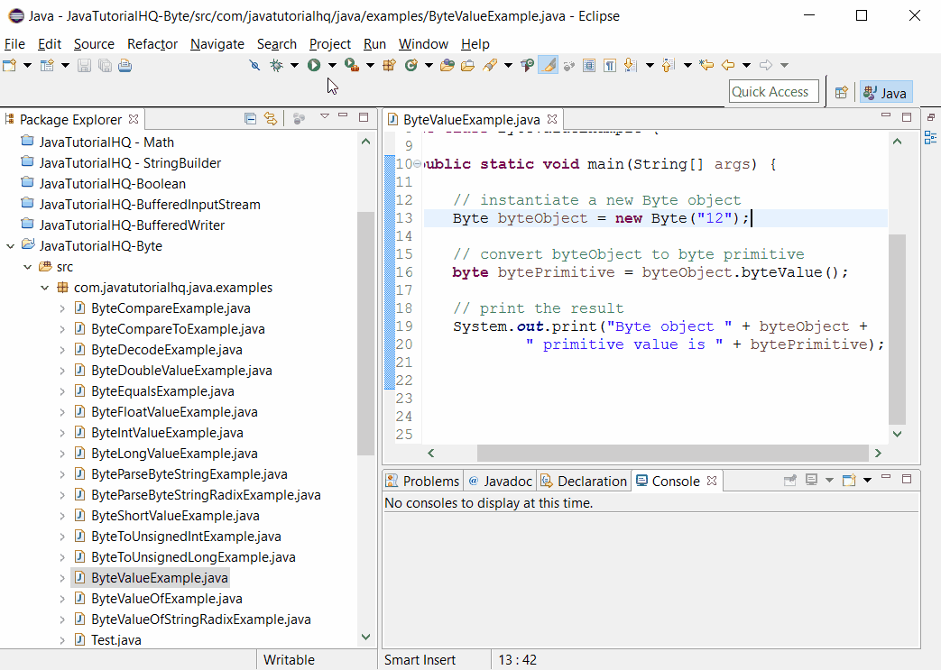Open the Package Explorer view menu

(x=325, y=118)
